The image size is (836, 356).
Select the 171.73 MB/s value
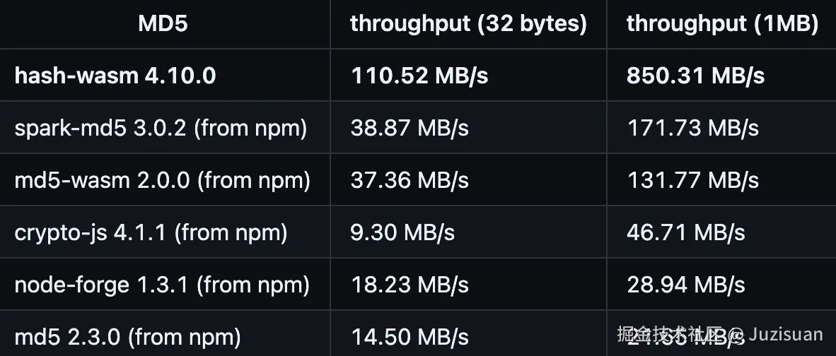(x=692, y=128)
